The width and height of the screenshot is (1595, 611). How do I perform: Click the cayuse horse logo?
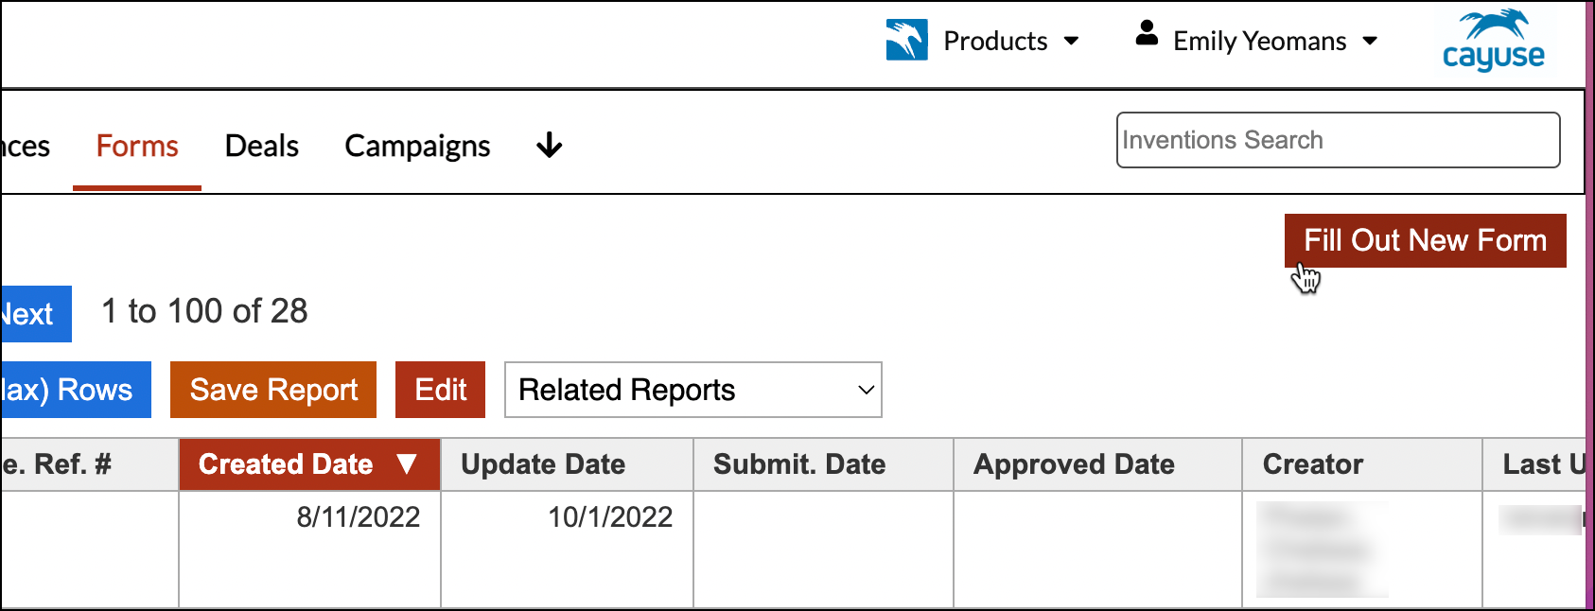click(x=1494, y=41)
